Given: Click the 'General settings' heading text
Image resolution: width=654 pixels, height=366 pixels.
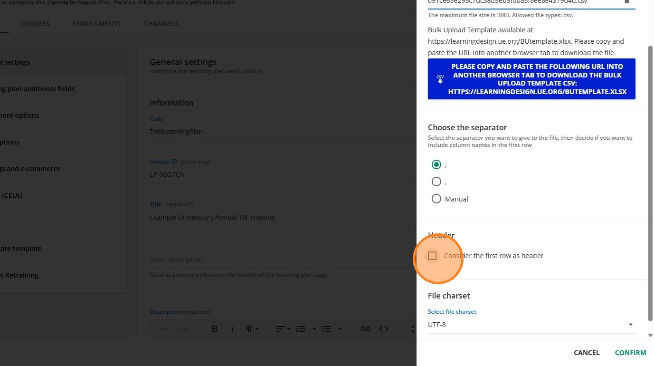Looking at the screenshot, I should tap(183, 62).
